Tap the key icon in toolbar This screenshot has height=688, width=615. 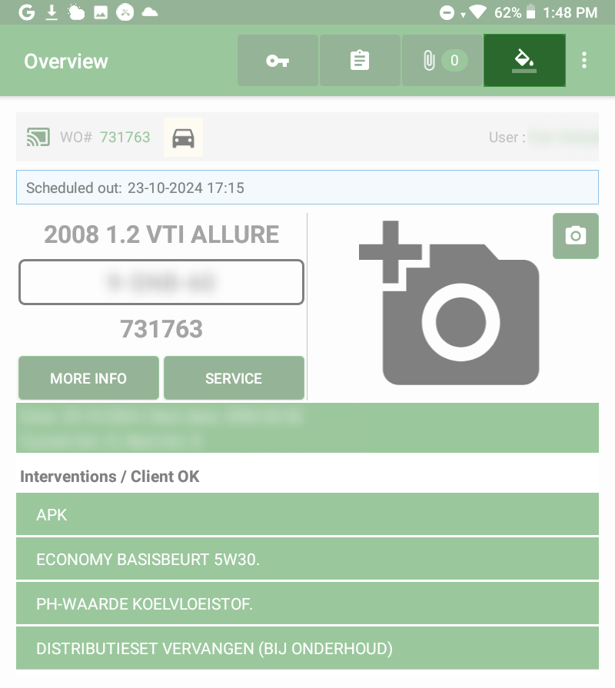[x=278, y=61]
